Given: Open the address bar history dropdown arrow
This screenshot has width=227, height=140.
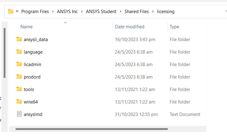Looking at the screenshot, I should [x=225, y=12].
